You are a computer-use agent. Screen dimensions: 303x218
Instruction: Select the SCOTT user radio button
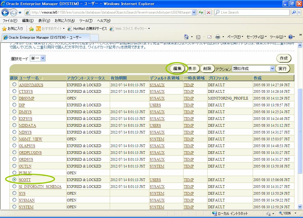[14, 179]
